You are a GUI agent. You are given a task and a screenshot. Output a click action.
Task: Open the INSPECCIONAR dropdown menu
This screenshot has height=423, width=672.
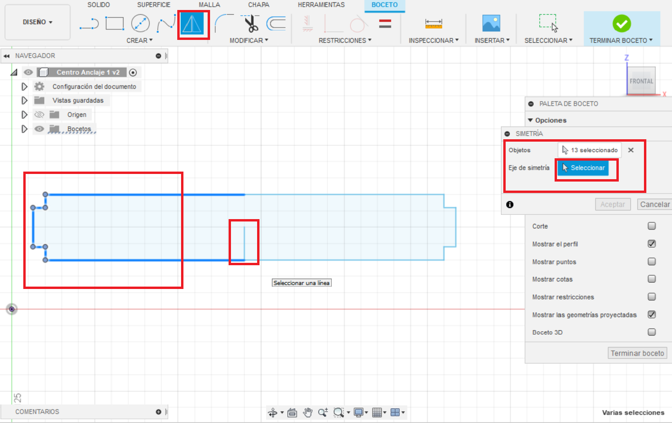433,40
